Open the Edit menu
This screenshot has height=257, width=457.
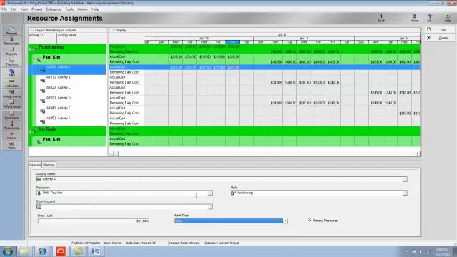click(x=14, y=9)
